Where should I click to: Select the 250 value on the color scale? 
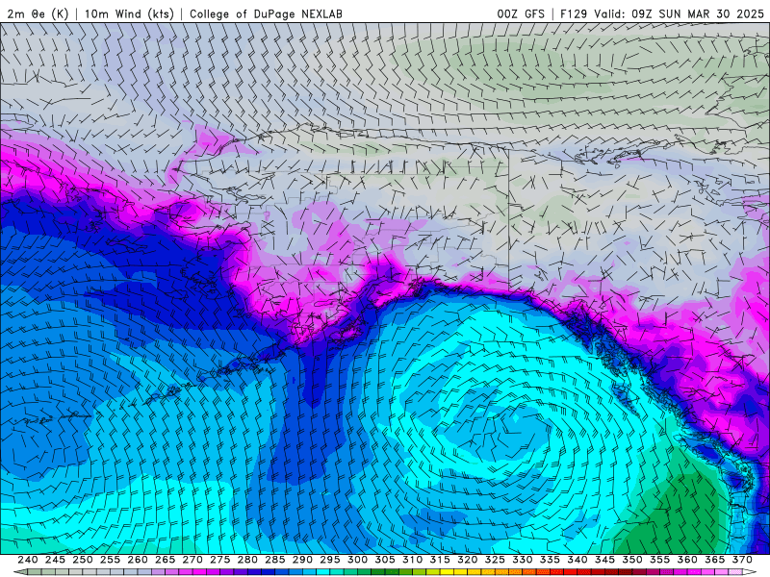click(x=83, y=560)
